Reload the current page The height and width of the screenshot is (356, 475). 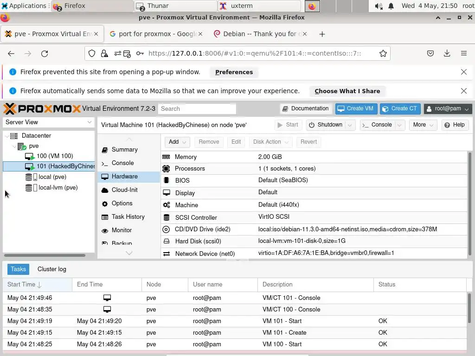point(45,54)
